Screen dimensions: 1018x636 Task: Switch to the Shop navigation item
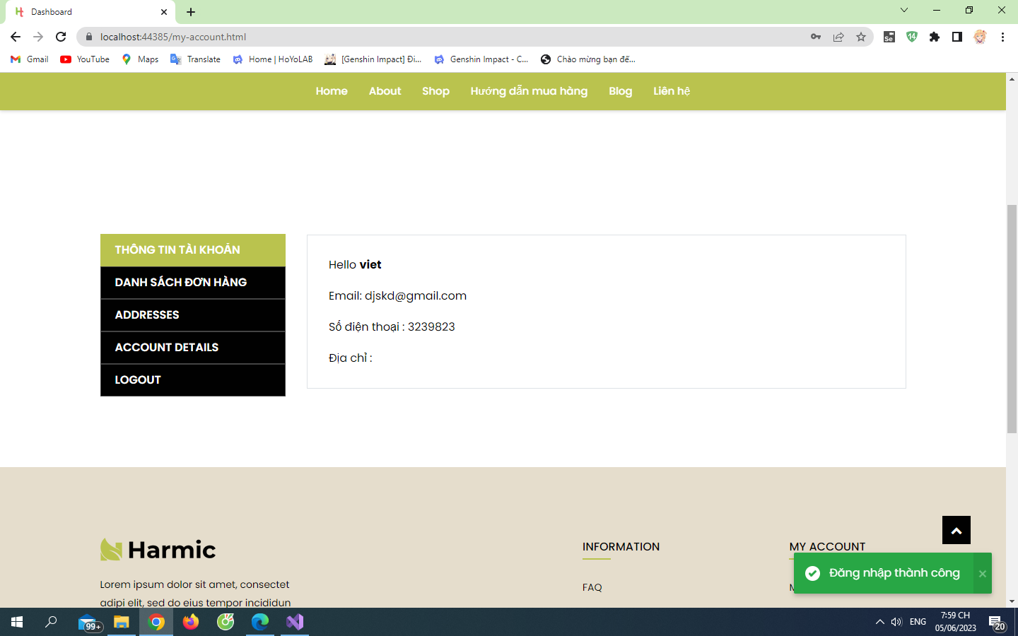435,91
